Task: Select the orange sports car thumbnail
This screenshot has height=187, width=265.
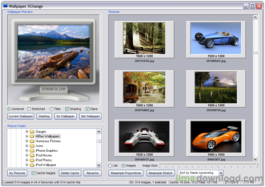Action: pyautogui.click(x=216, y=137)
